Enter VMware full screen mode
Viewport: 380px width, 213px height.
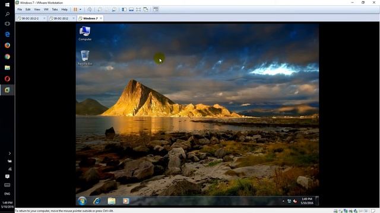point(138,9)
